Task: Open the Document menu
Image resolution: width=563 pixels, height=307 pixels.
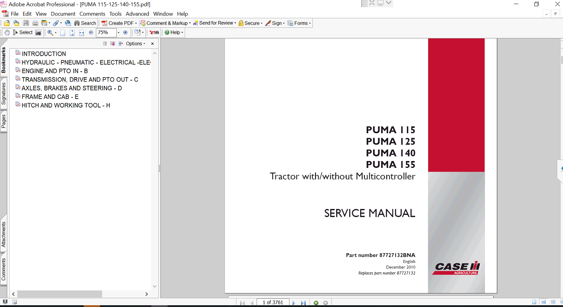Action: (63, 14)
